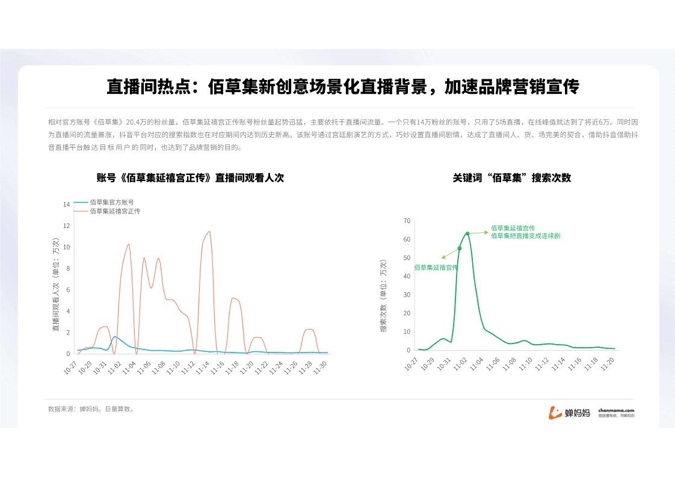Click the orange legend line for 佰草集延禧宫正传

click(x=81, y=211)
